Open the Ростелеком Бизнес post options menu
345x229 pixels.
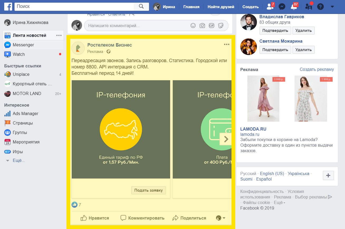[x=227, y=44]
